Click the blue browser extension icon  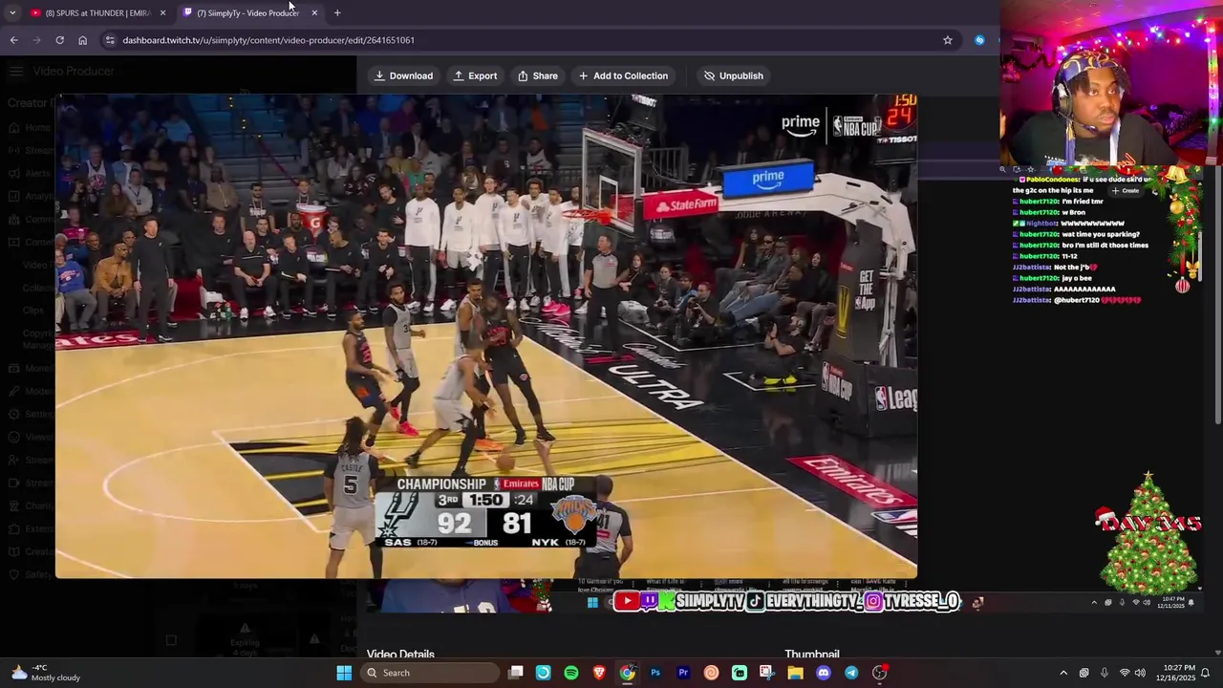tap(979, 40)
